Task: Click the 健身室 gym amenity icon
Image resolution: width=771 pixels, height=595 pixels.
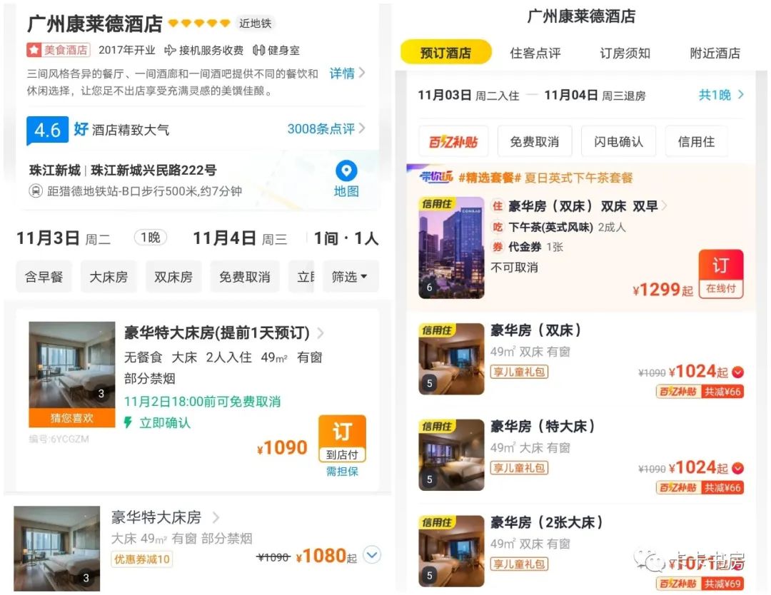Action: pos(258,50)
